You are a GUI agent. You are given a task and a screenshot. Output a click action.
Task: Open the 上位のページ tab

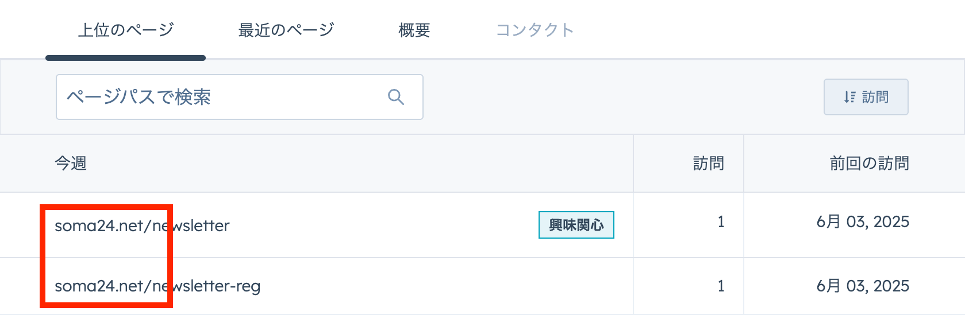[126, 30]
